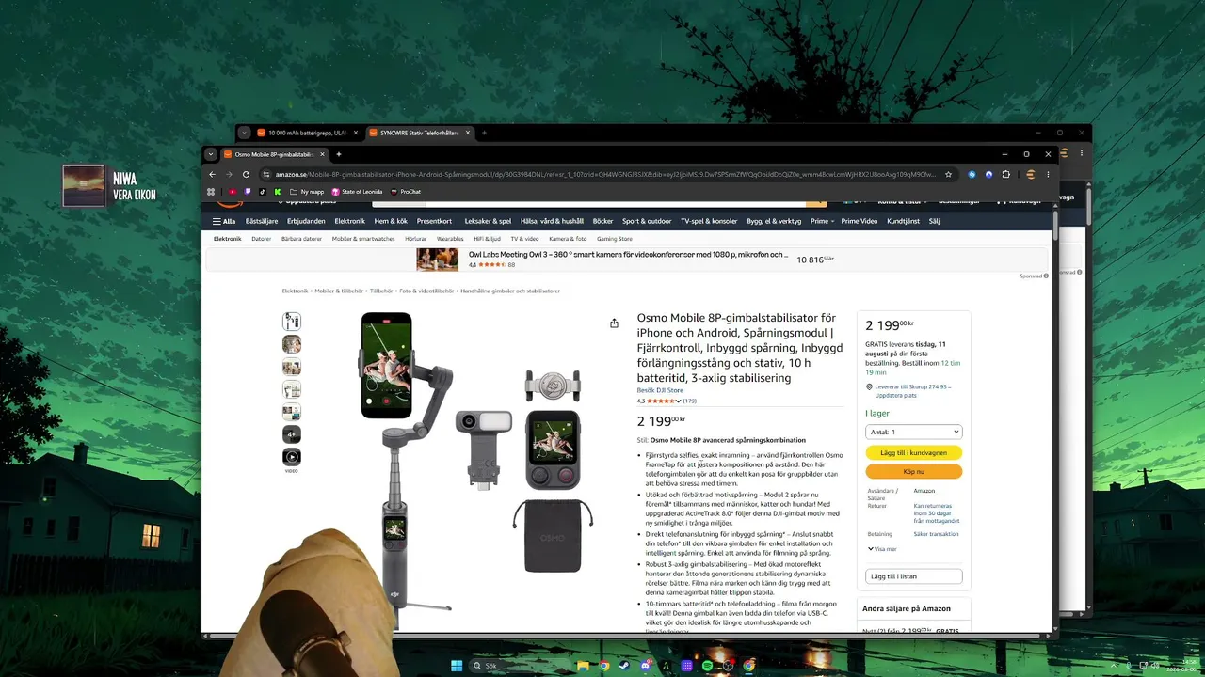Image resolution: width=1205 pixels, height=677 pixels.
Task: Open the TikTok bookmark
Action: [262, 192]
